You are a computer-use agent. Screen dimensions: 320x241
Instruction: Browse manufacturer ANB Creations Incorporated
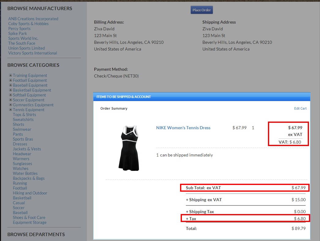pyautogui.click(x=33, y=19)
